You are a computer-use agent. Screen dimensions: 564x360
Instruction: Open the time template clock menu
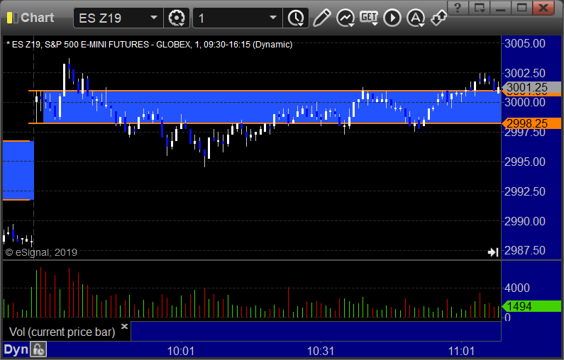[296, 18]
